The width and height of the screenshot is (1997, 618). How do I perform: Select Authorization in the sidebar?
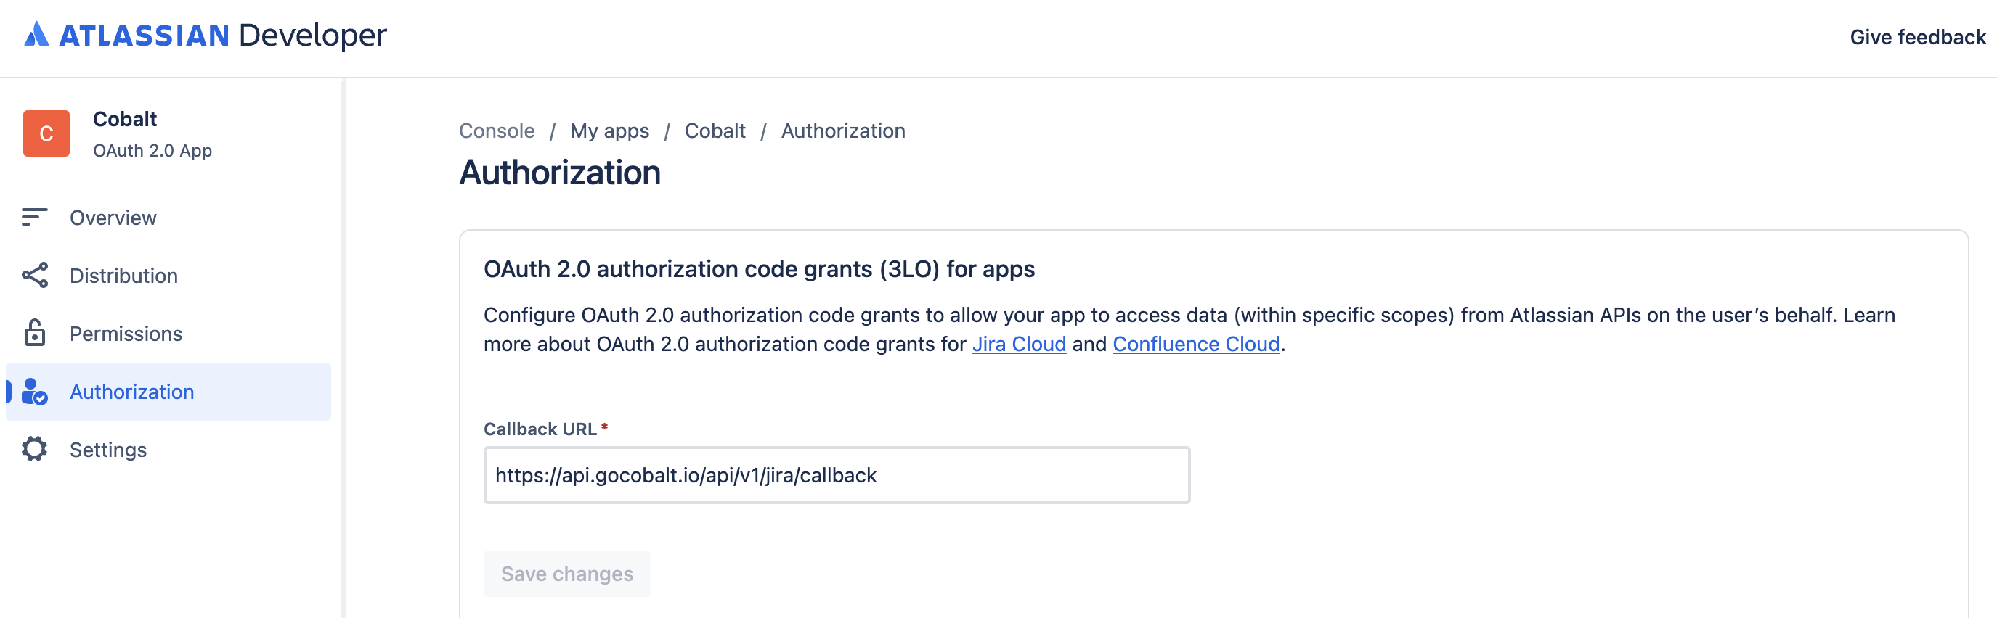click(168, 392)
